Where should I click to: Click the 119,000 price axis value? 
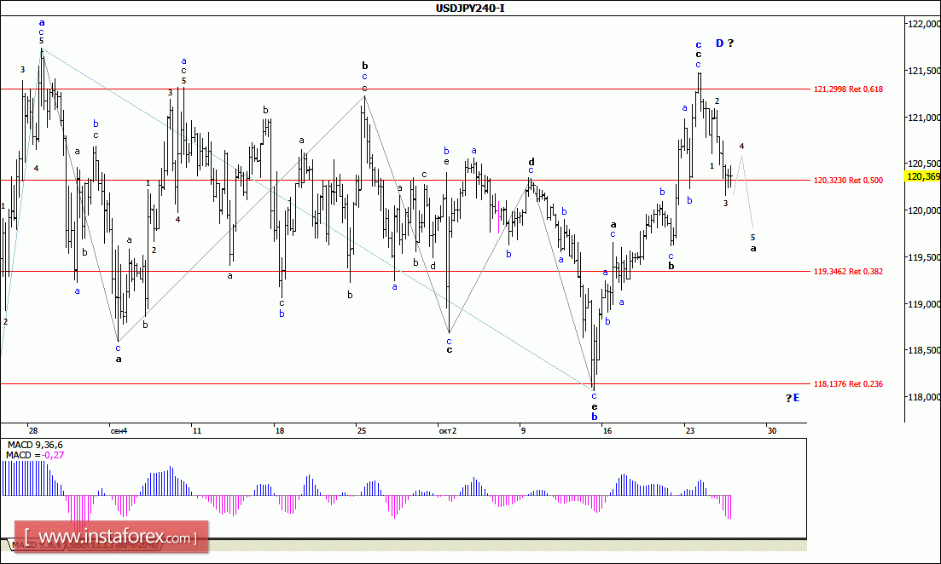click(924, 304)
